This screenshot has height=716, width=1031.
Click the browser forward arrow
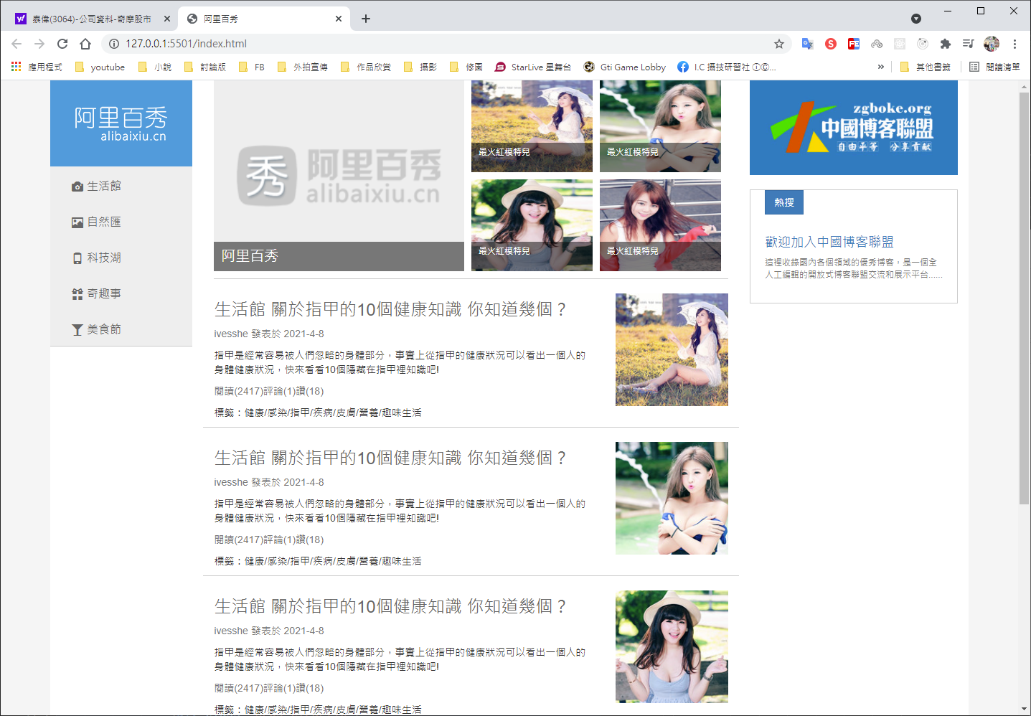[39, 44]
